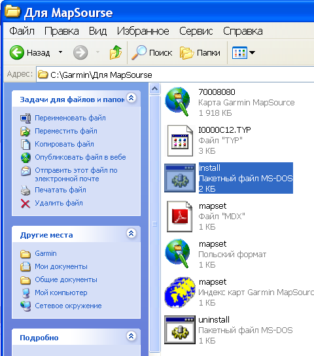This screenshot has width=314, height=356.
Task: Open the Сервис menu
Action: tap(196, 31)
